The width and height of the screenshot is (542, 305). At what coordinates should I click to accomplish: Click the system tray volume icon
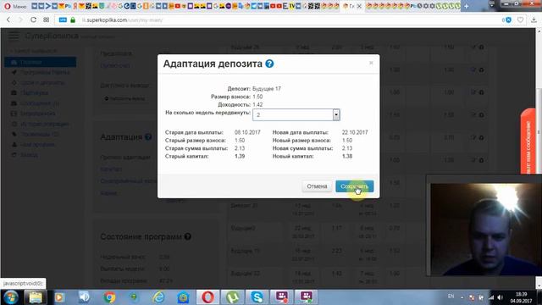coord(500,297)
